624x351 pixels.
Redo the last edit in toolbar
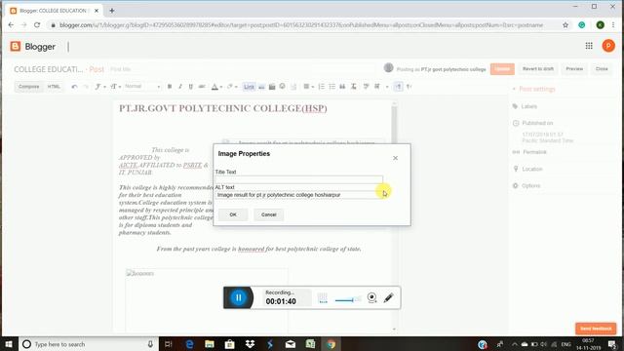pyautogui.click(x=85, y=87)
